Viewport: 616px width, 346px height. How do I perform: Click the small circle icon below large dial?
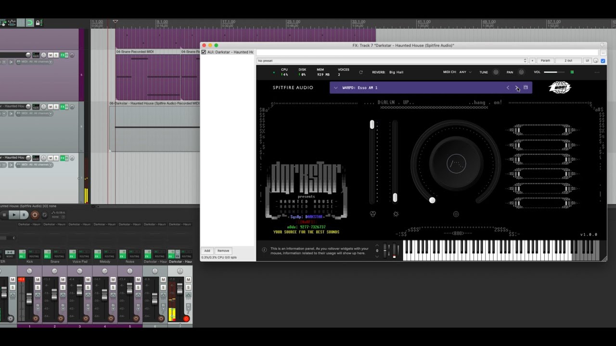[x=456, y=214]
